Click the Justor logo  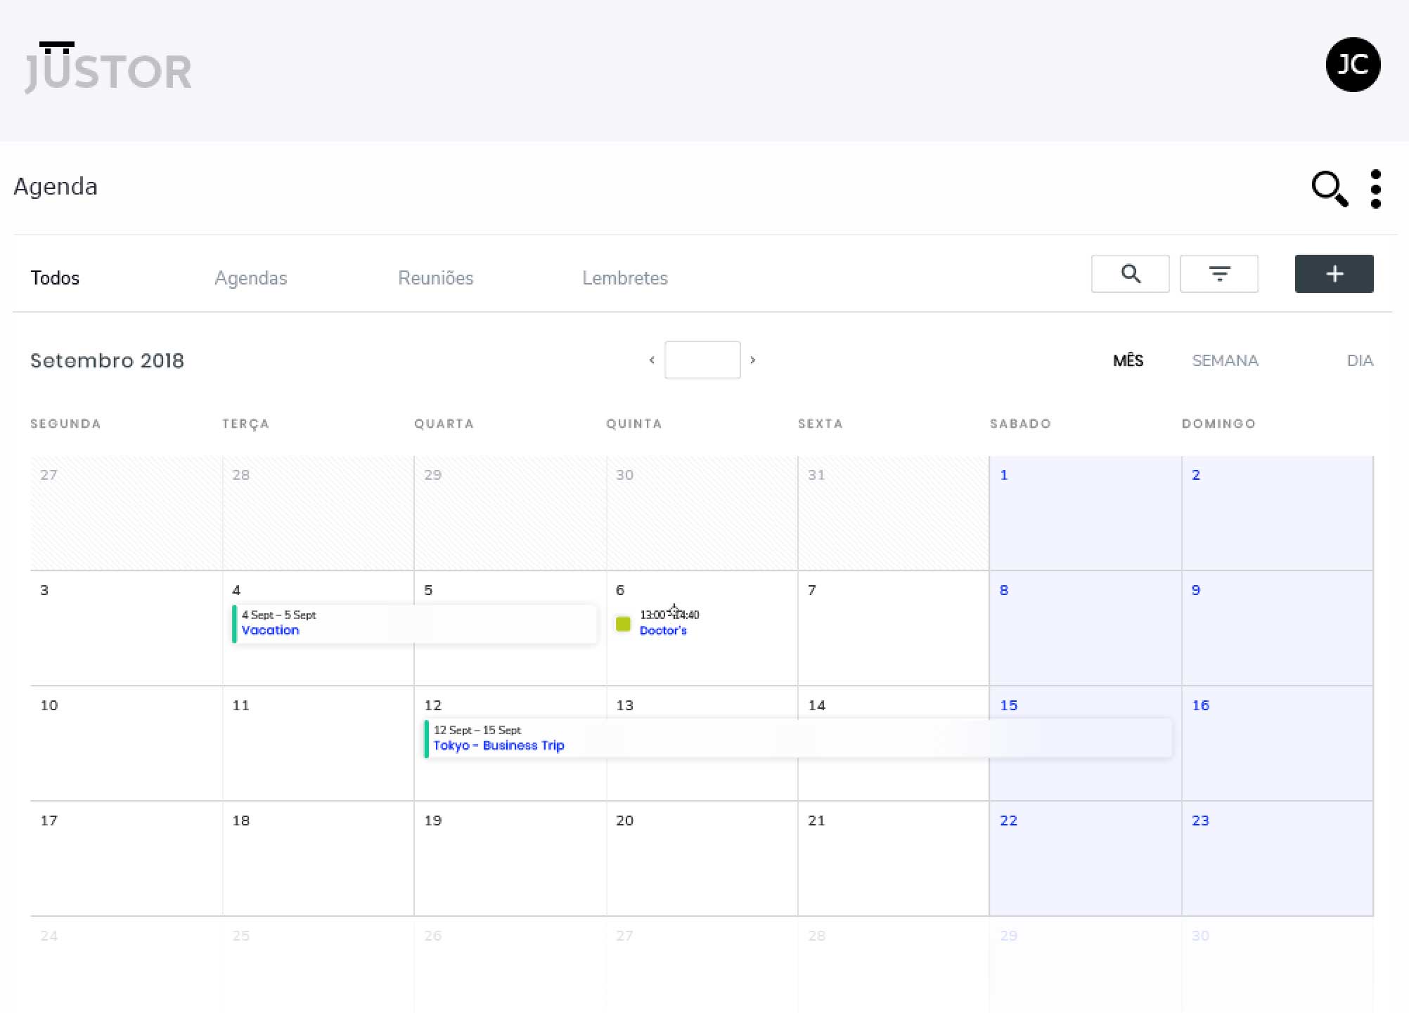108,68
